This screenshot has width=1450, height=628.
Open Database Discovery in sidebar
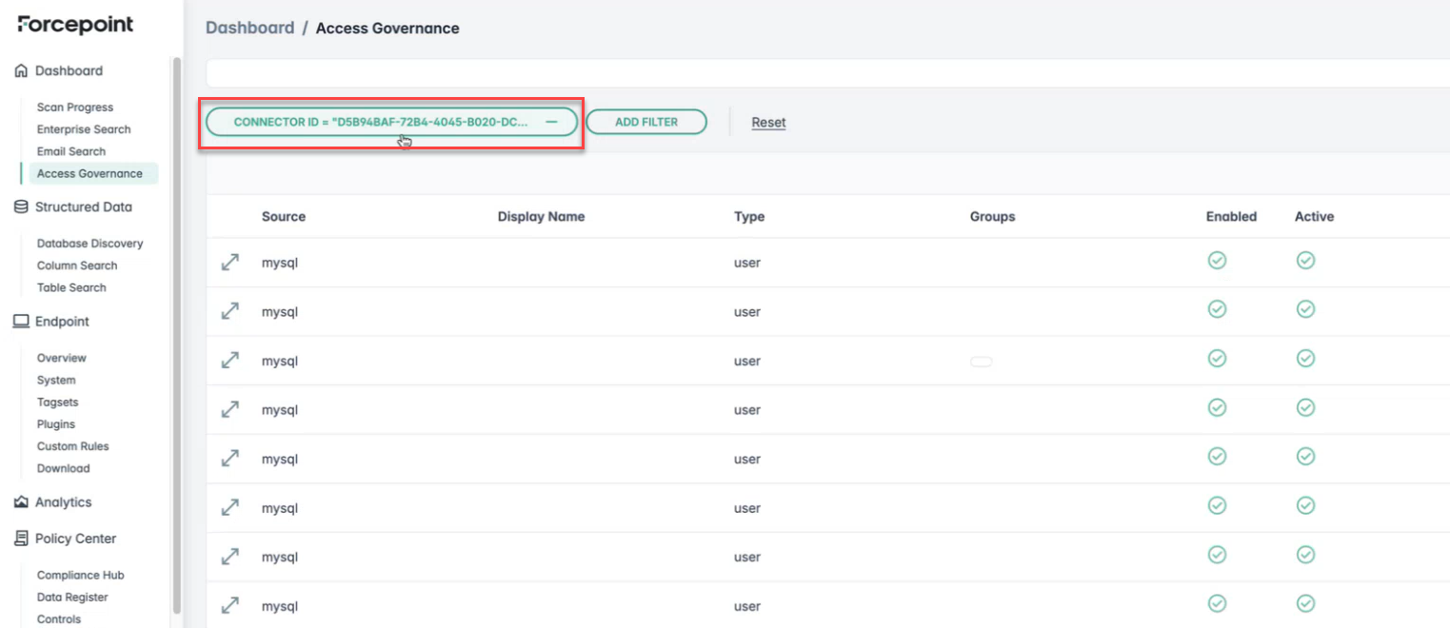89,244
